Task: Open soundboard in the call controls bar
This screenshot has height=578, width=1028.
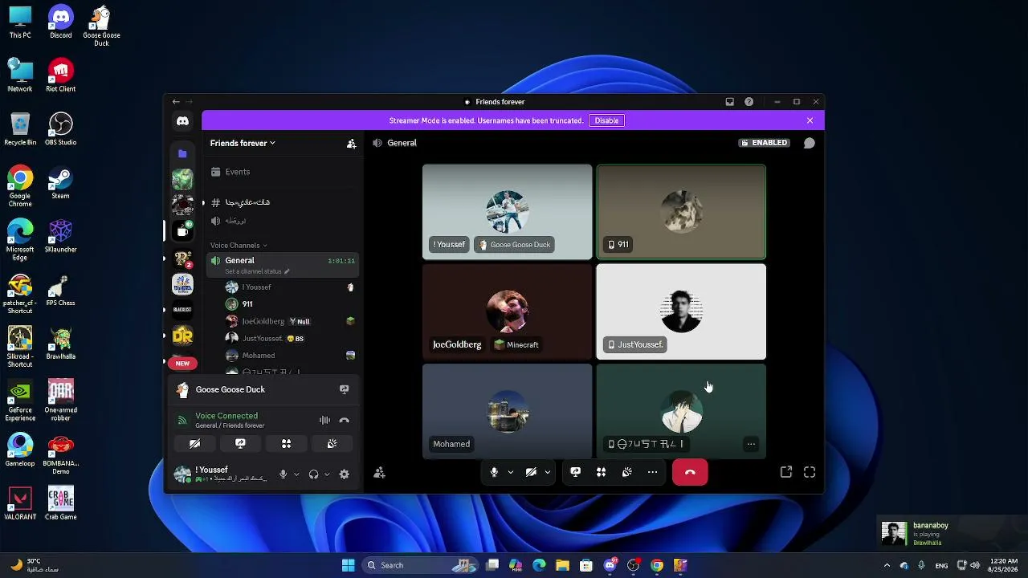Action: [626, 472]
